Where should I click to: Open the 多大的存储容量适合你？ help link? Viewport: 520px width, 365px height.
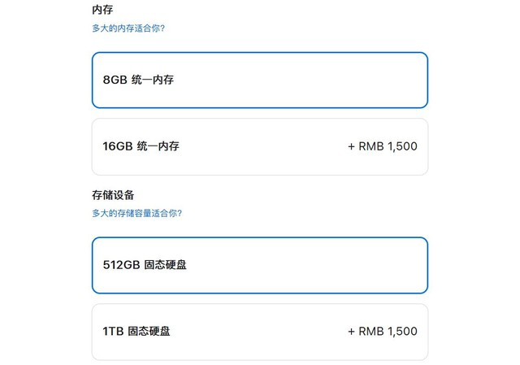coord(136,213)
